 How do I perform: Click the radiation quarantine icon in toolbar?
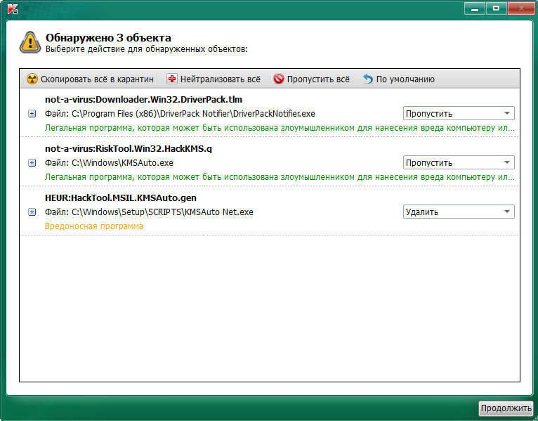[32, 79]
